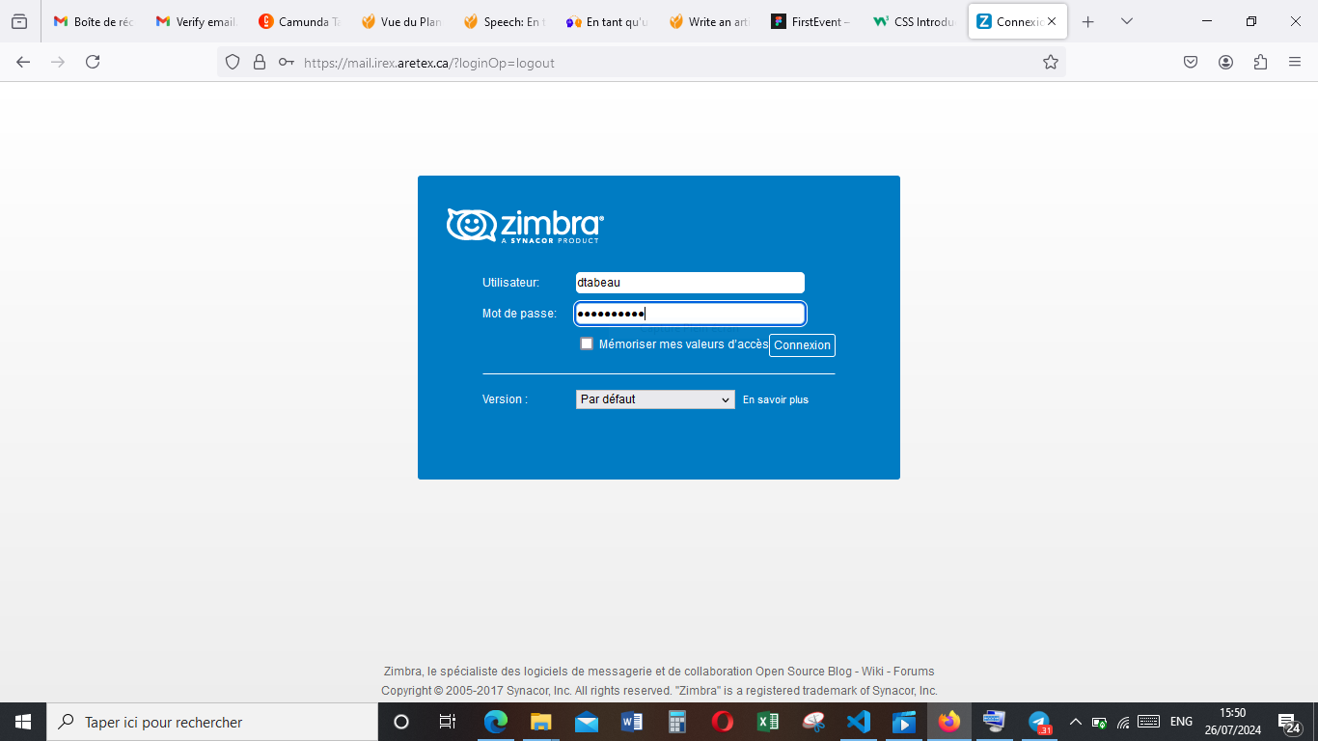Open the Cortana circle icon
This screenshot has width=1318, height=741.
click(401, 722)
